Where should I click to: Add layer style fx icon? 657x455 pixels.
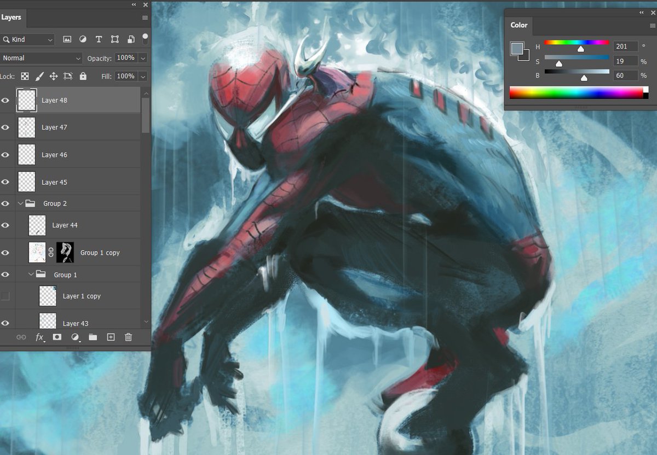[x=39, y=337]
